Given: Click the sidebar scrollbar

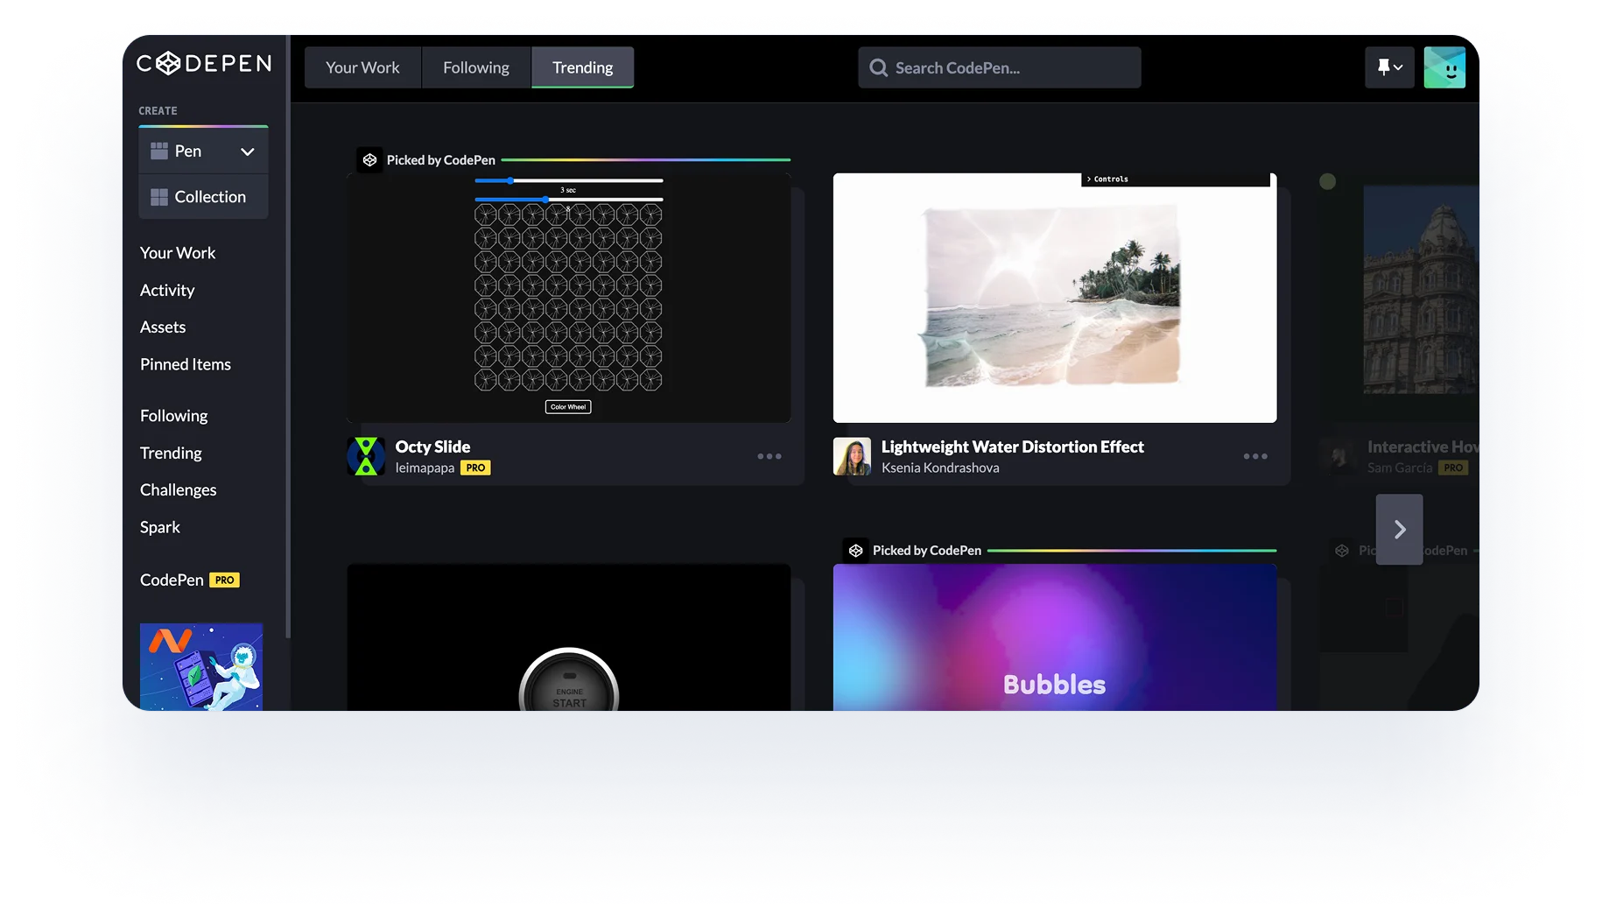Looking at the screenshot, I should pos(287,337).
